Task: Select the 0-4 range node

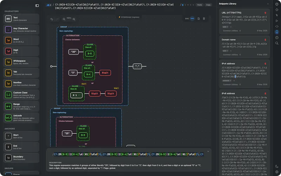Action: coord(89,74)
